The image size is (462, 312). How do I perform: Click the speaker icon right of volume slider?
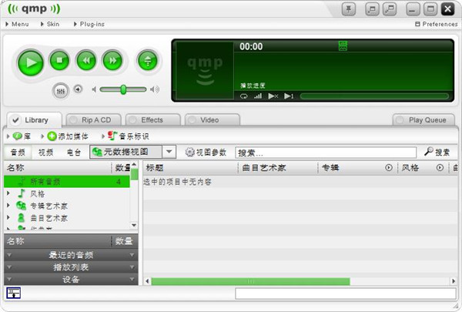(155, 89)
